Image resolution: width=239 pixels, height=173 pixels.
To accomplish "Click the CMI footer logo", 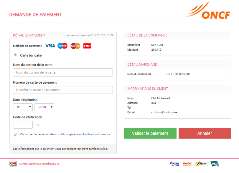I will click(x=13, y=164).
